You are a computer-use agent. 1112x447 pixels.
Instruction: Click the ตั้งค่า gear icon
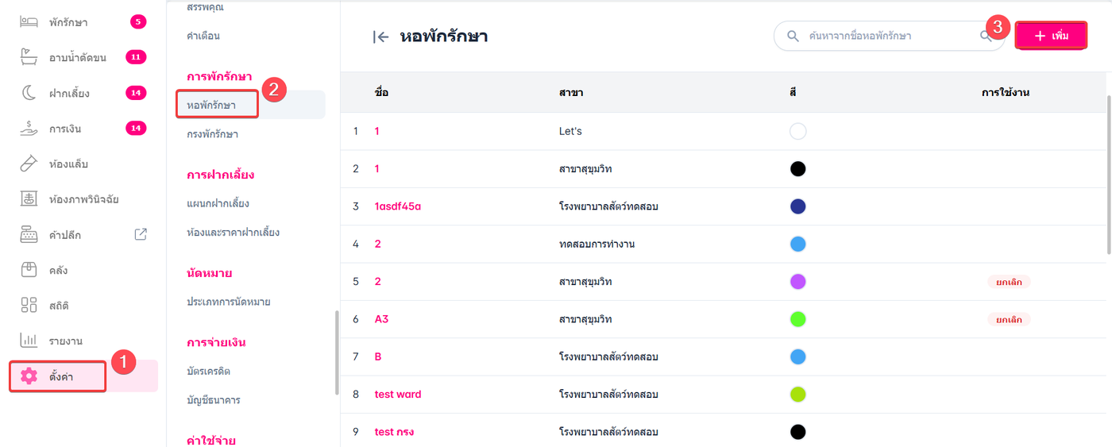pos(29,376)
